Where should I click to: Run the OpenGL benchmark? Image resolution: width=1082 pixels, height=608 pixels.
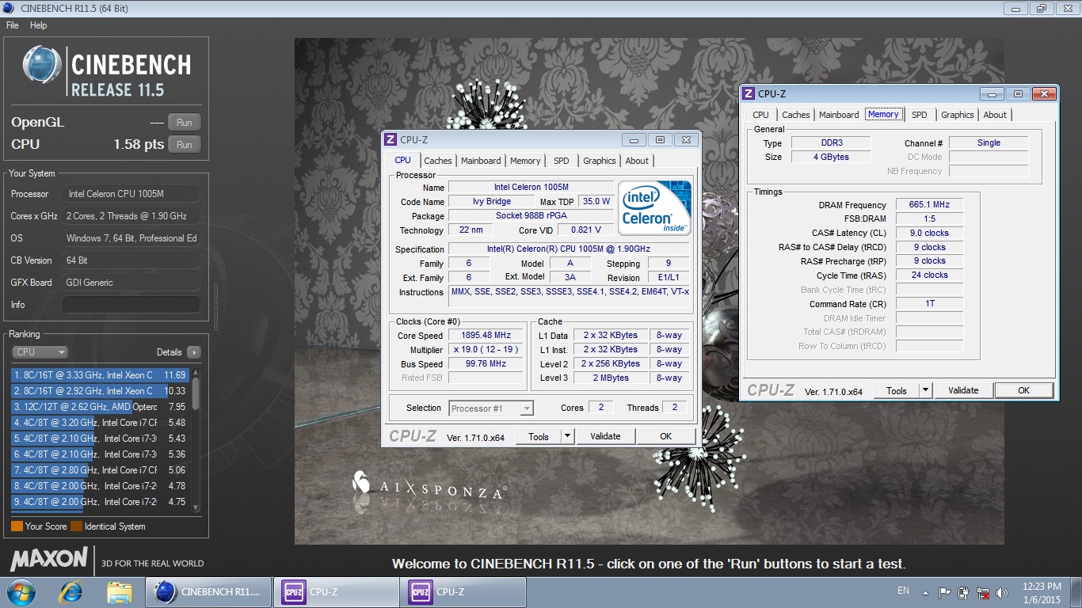[x=185, y=123]
